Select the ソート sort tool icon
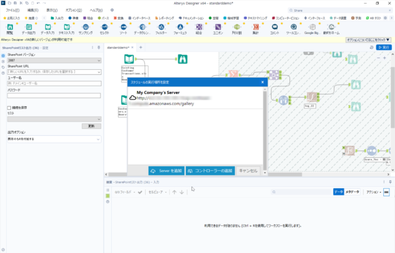 (123, 27)
